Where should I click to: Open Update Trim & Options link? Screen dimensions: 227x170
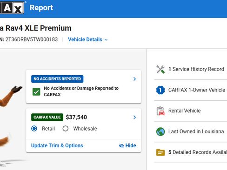pos(57,145)
